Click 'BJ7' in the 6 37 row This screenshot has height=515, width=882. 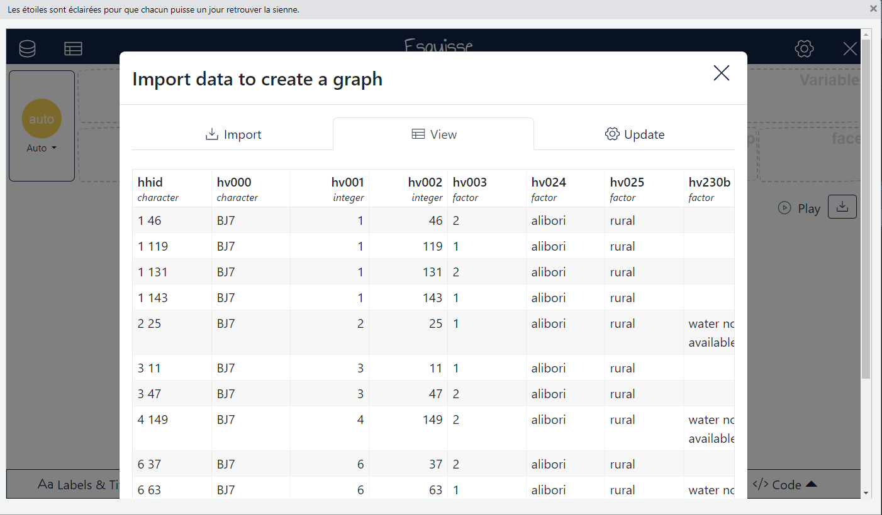pyautogui.click(x=226, y=464)
